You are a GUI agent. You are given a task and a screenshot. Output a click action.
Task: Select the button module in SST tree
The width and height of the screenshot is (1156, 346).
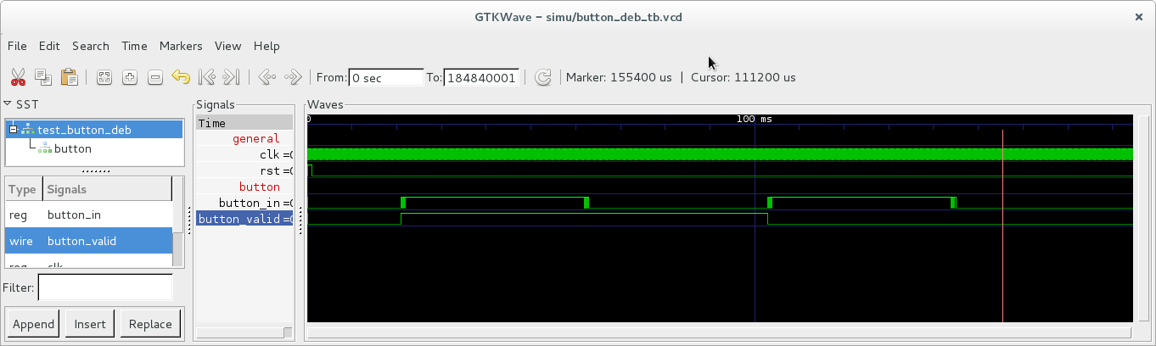tap(72, 148)
